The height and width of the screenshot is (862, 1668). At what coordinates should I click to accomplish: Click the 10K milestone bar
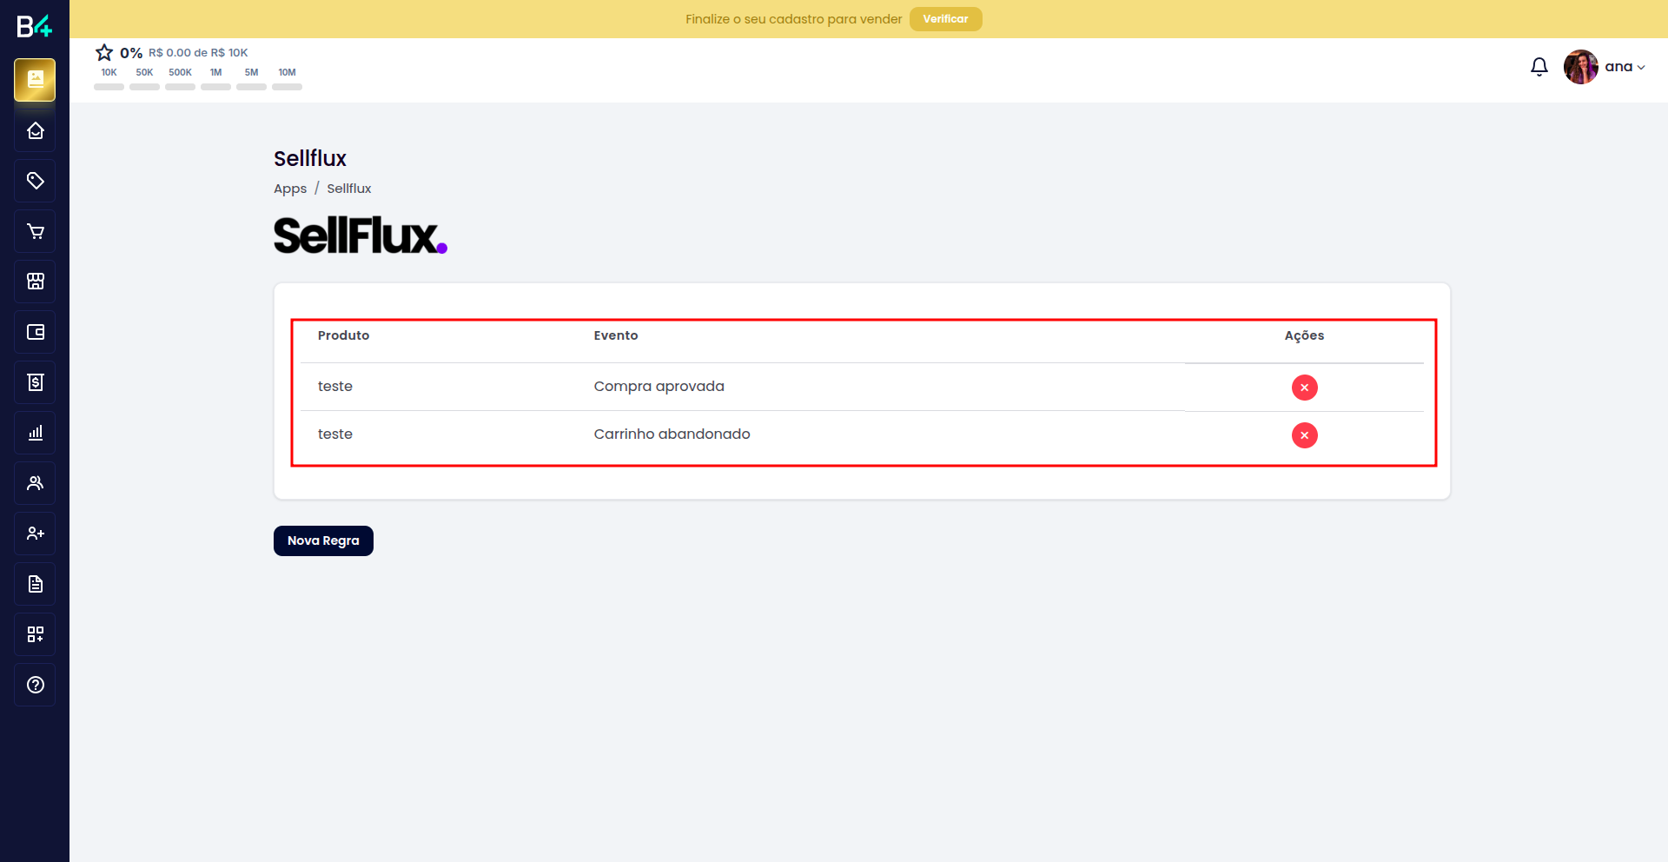(x=109, y=87)
